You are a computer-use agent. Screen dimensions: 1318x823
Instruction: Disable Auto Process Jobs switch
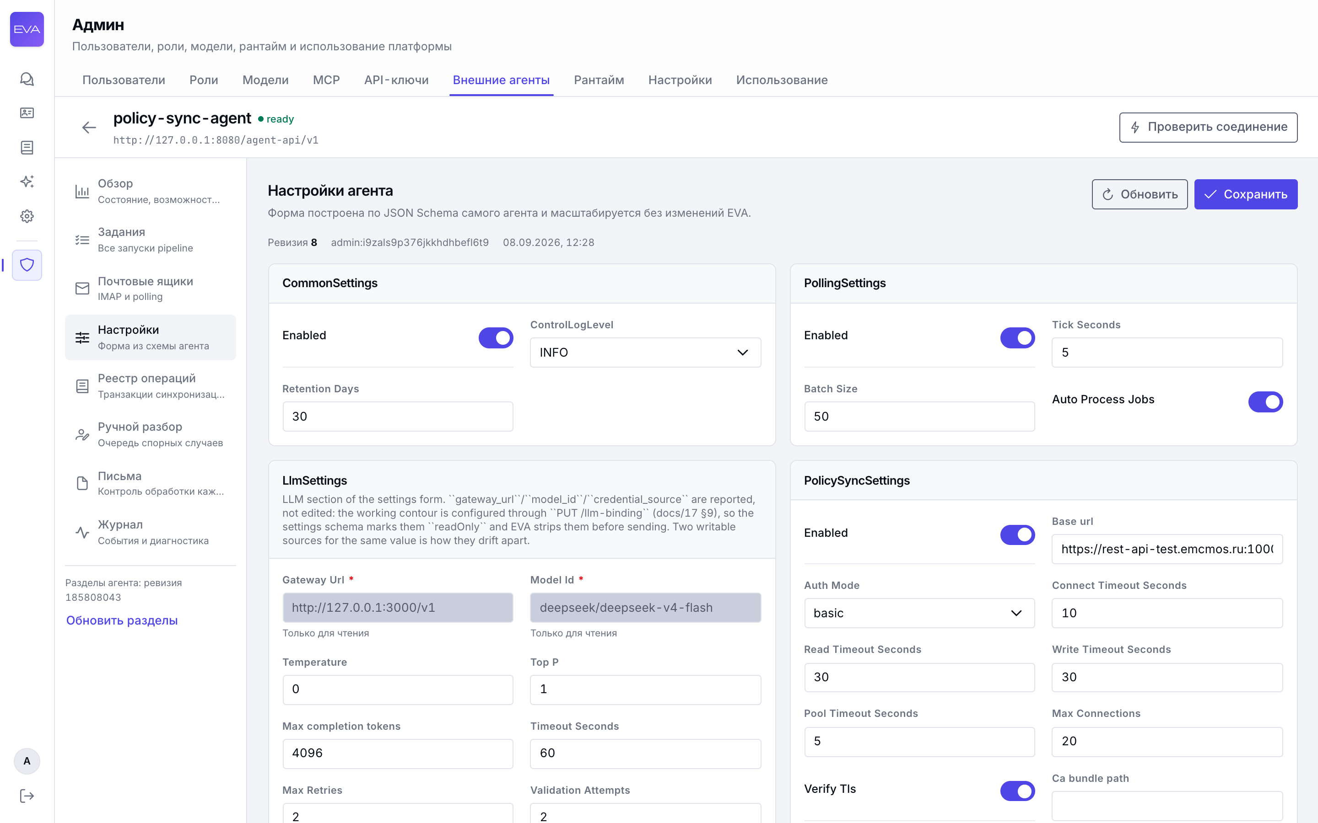(x=1265, y=402)
